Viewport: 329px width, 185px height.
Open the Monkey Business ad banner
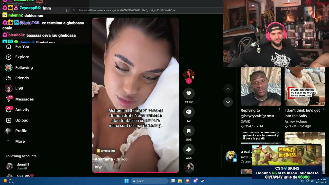[x=287, y=156]
